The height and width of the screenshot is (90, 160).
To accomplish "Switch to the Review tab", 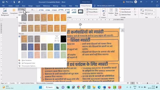I will tap(63, 6).
